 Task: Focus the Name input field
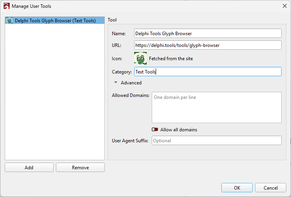(208, 33)
